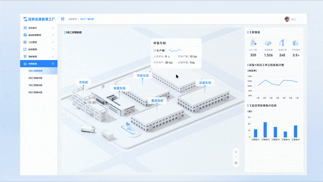Expand the 工时管理 menu group
The height and width of the screenshot is (182, 323).
pos(53,42)
